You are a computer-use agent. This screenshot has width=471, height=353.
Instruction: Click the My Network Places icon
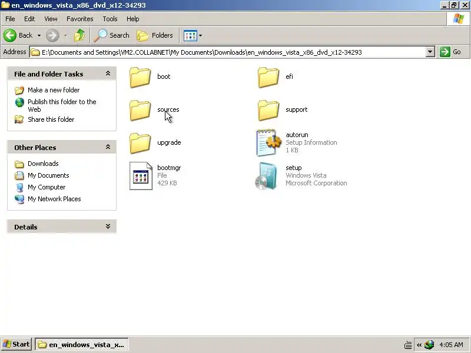(19, 199)
